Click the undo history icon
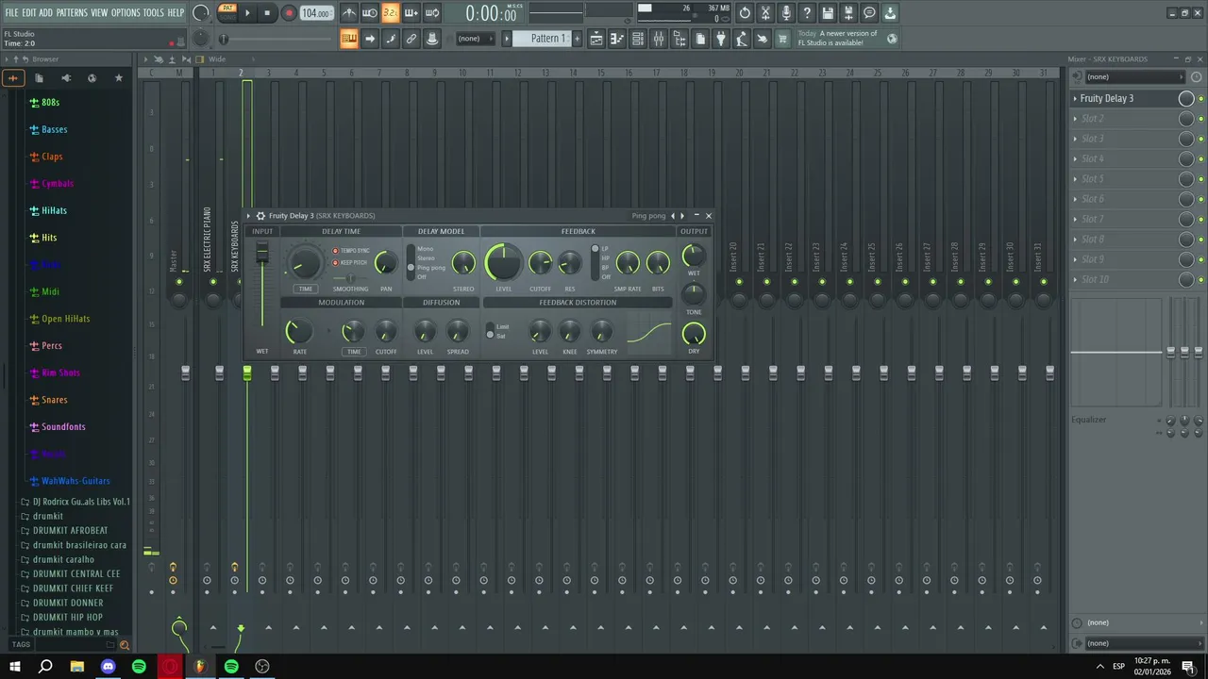 (x=745, y=13)
